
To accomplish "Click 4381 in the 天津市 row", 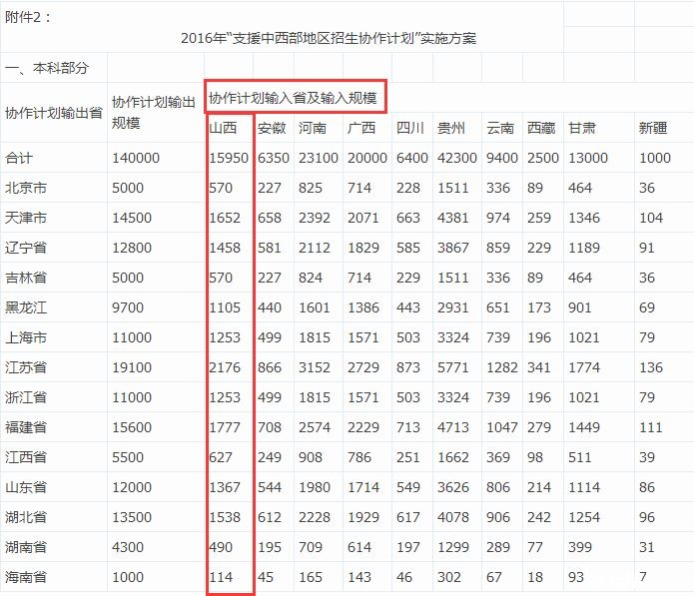I will (453, 219).
